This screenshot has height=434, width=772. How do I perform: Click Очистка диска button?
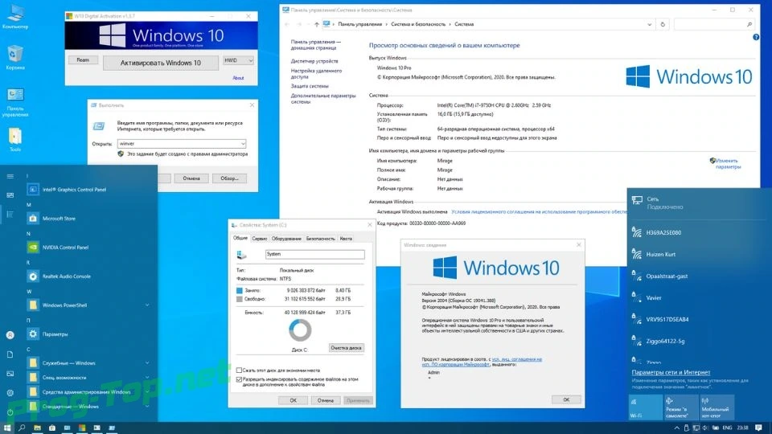[x=346, y=348]
